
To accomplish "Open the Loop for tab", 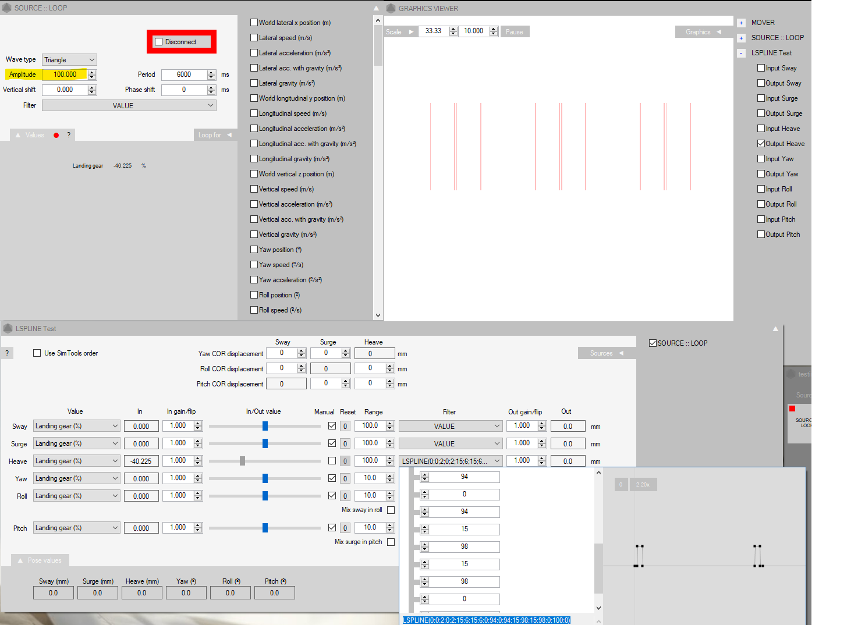I will (214, 135).
